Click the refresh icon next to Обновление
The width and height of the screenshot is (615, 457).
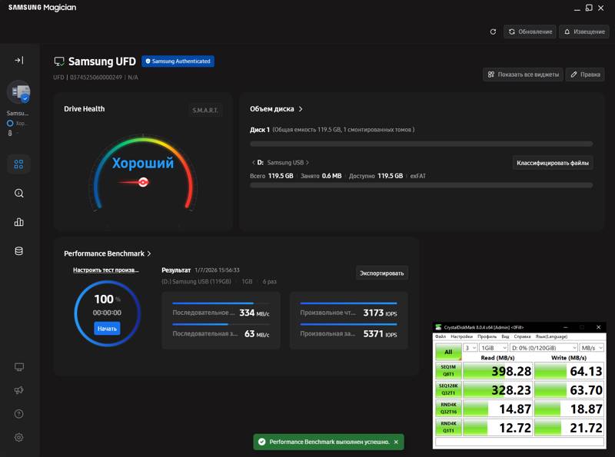(x=493, y=31)
